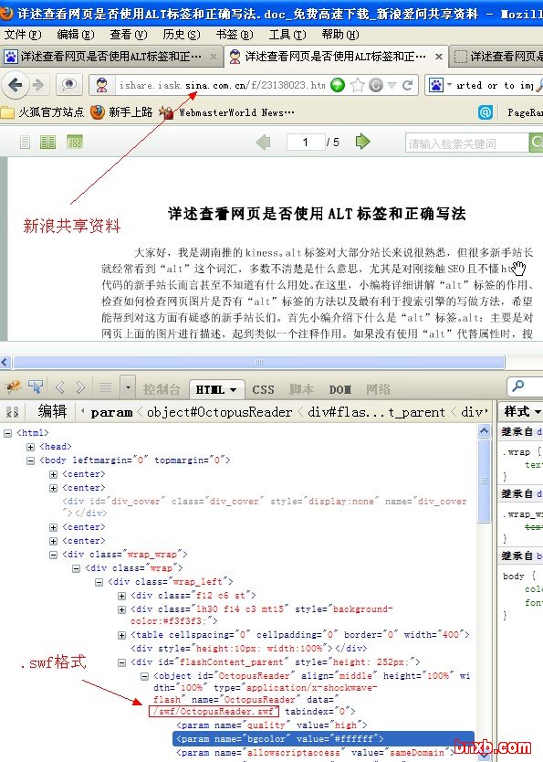Expand the table cellspacing node
This screenshot has width=543, height=762.
pos(121,635)
